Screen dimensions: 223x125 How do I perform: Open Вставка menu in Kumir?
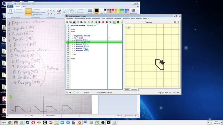[89, 18]
